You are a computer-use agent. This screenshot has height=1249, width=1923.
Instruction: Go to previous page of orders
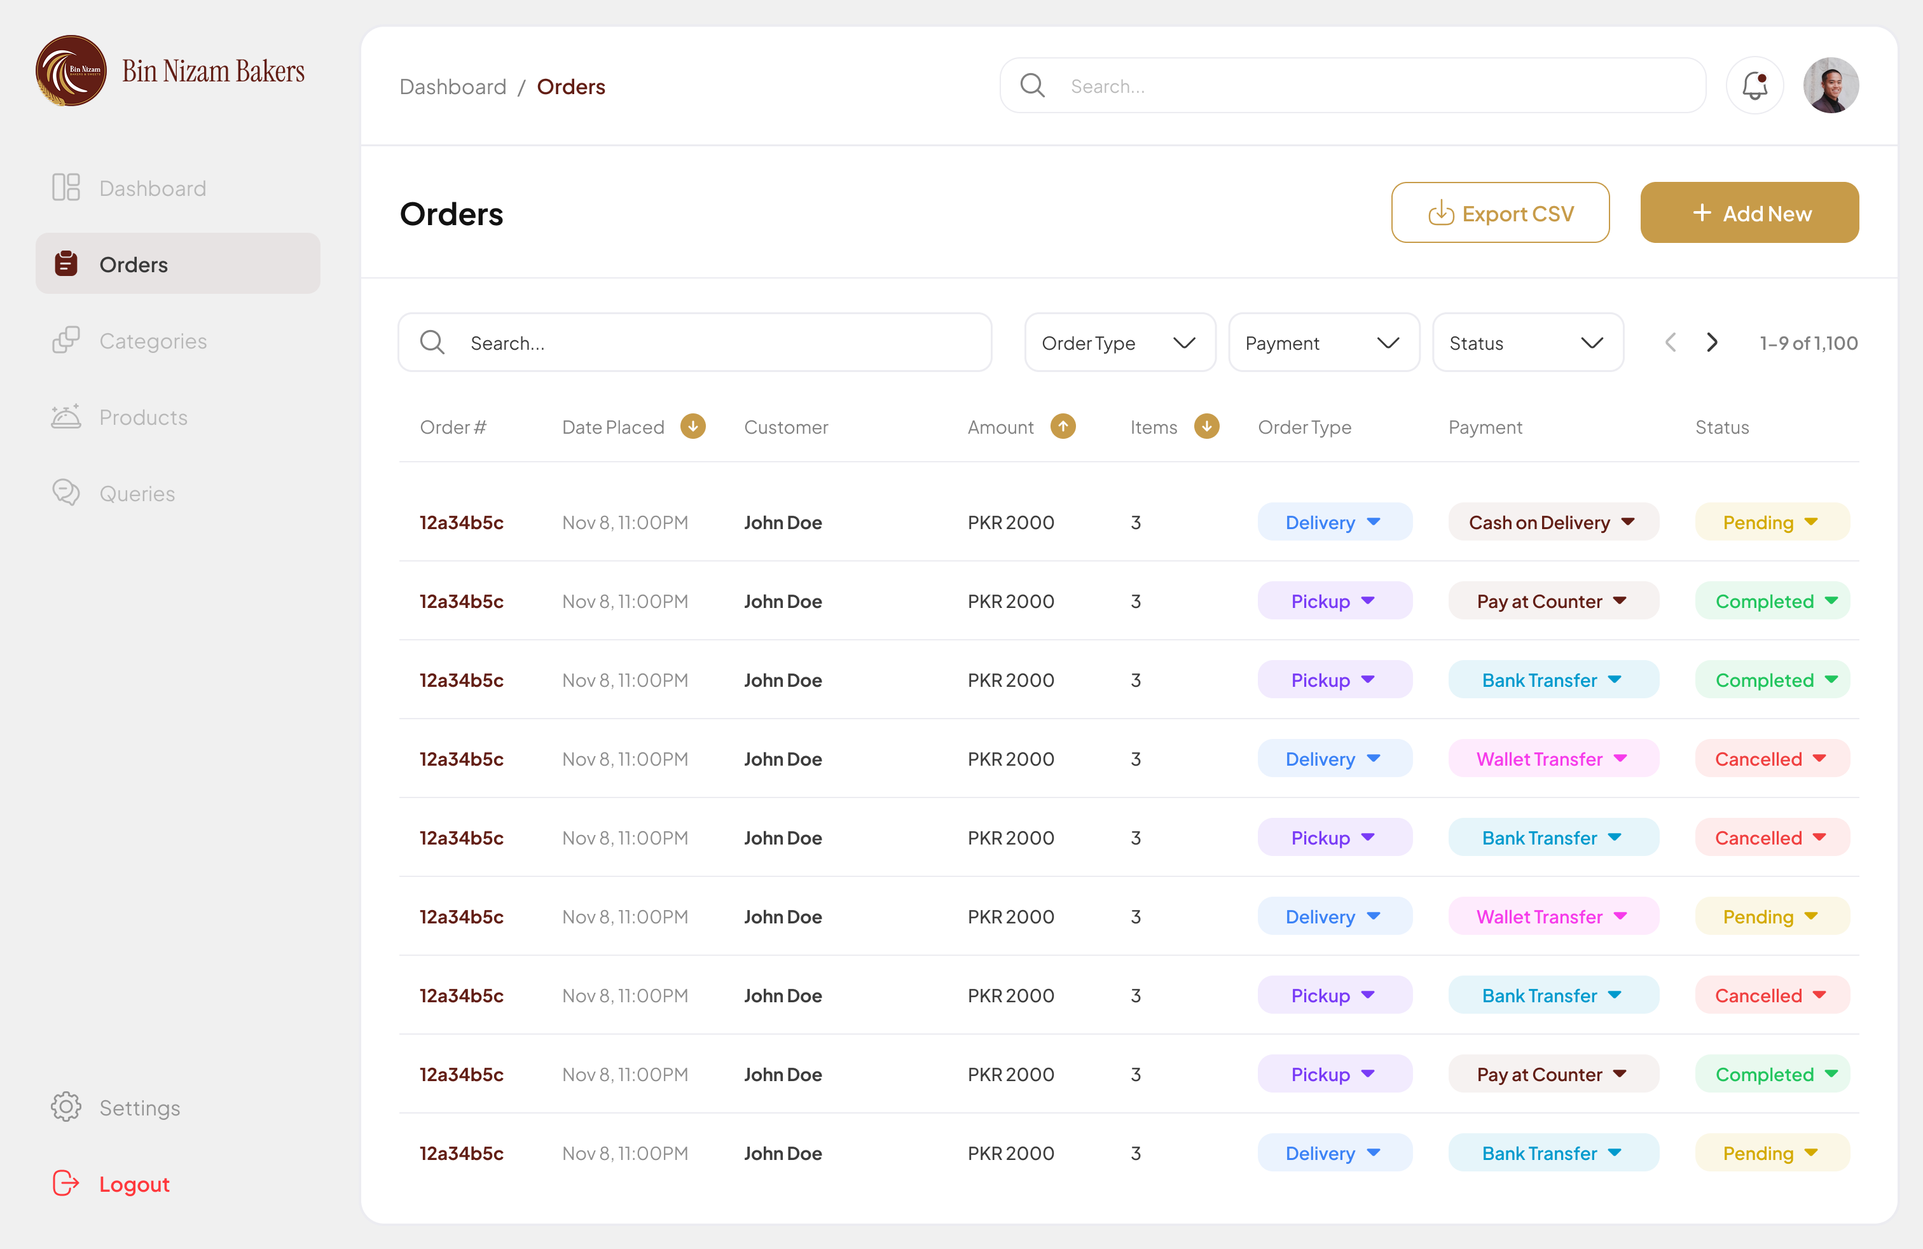[1670, 343]
